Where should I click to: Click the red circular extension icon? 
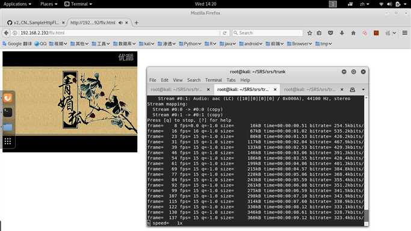click(365, 32)
